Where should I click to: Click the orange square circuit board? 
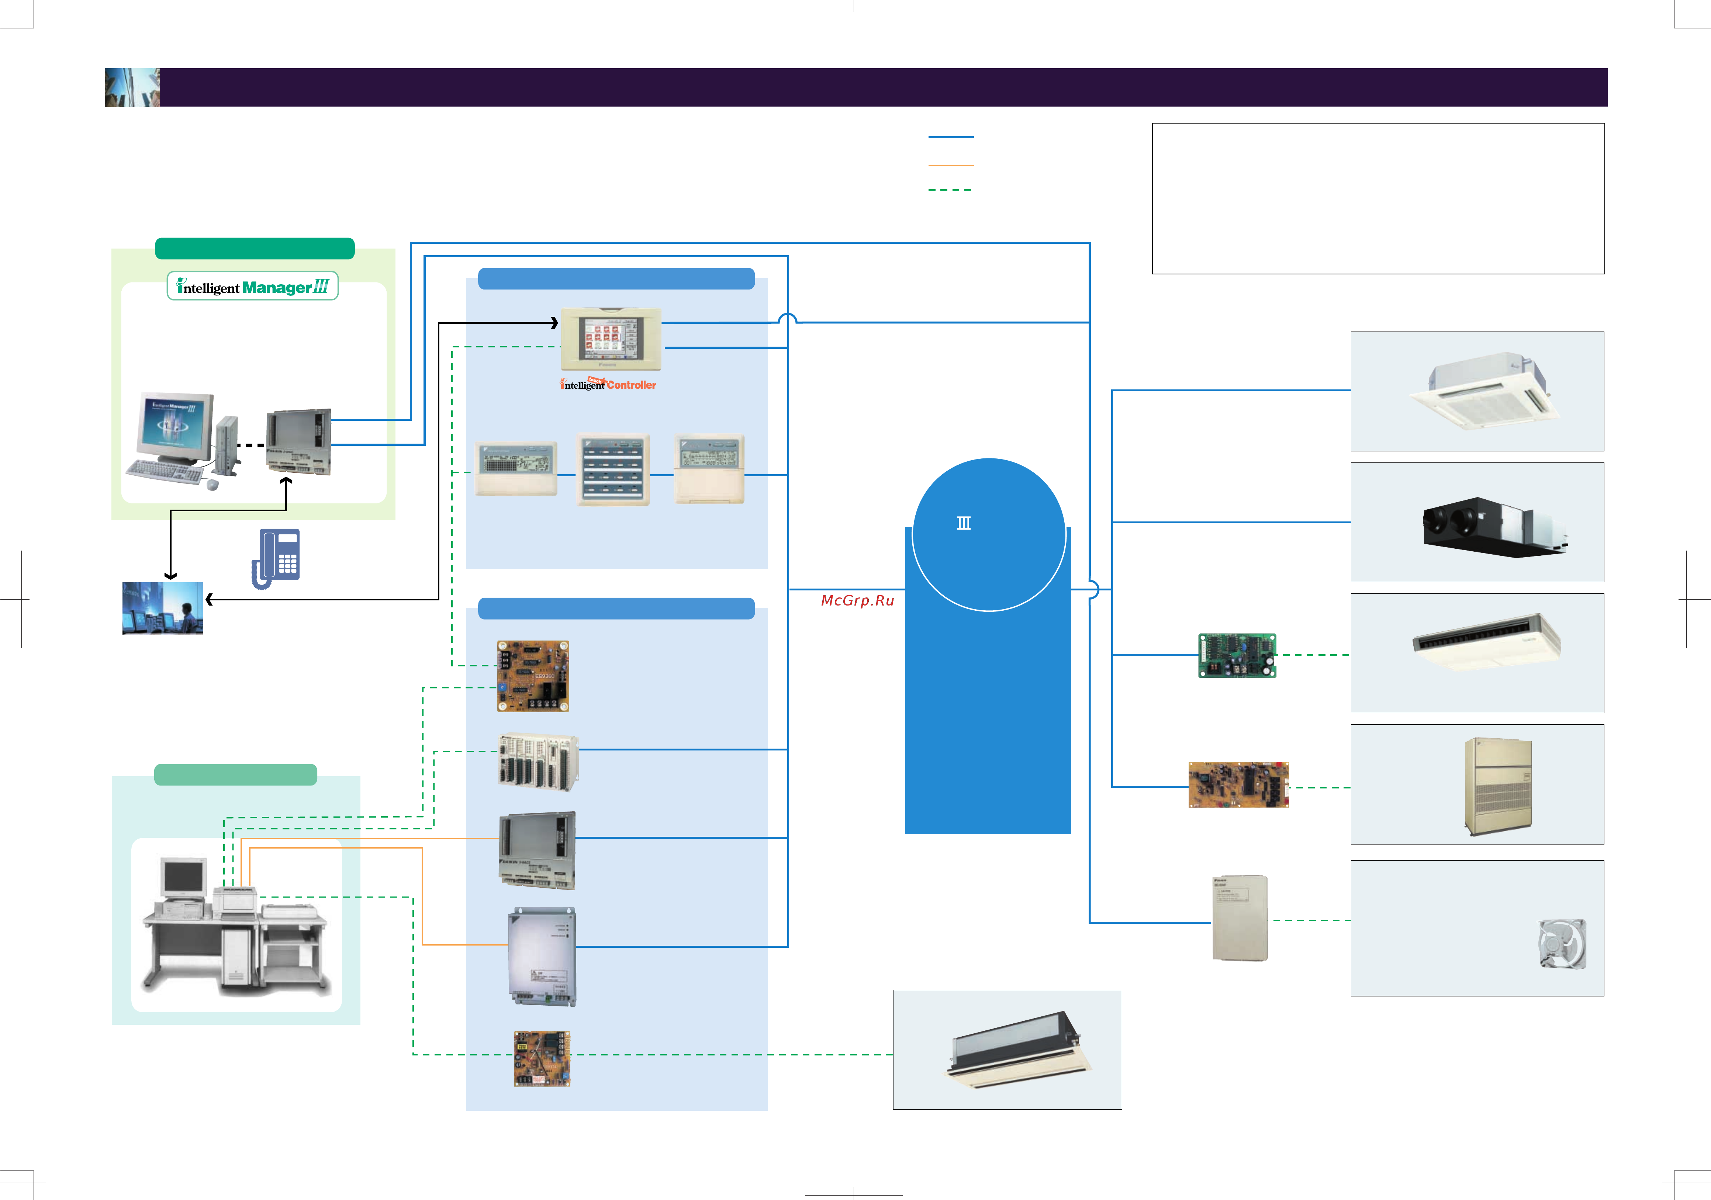click(x=533, y=676)
